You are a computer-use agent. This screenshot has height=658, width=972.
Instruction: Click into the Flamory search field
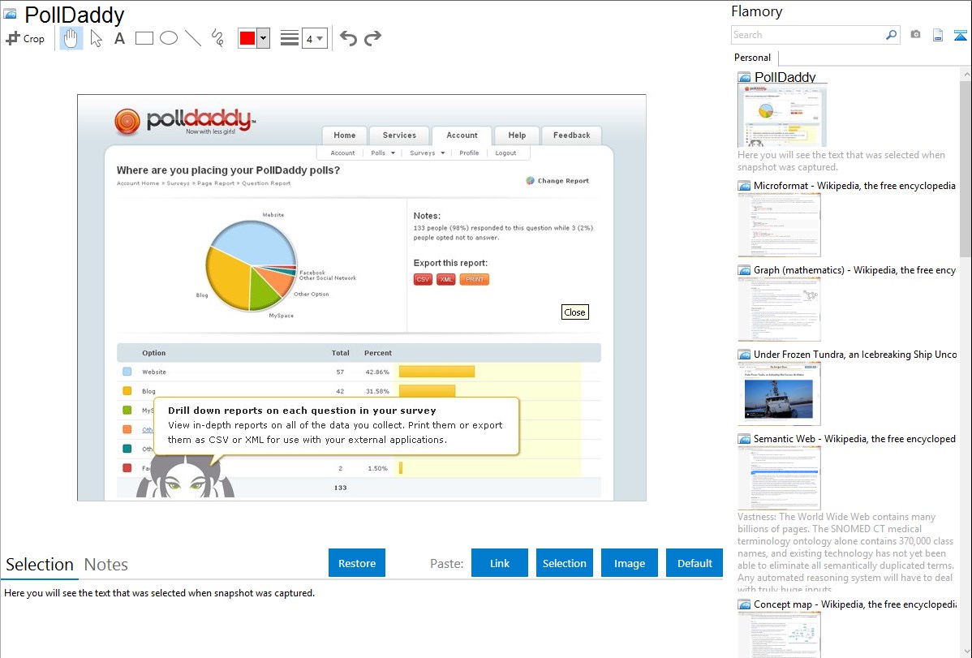(x=807, y=35)
